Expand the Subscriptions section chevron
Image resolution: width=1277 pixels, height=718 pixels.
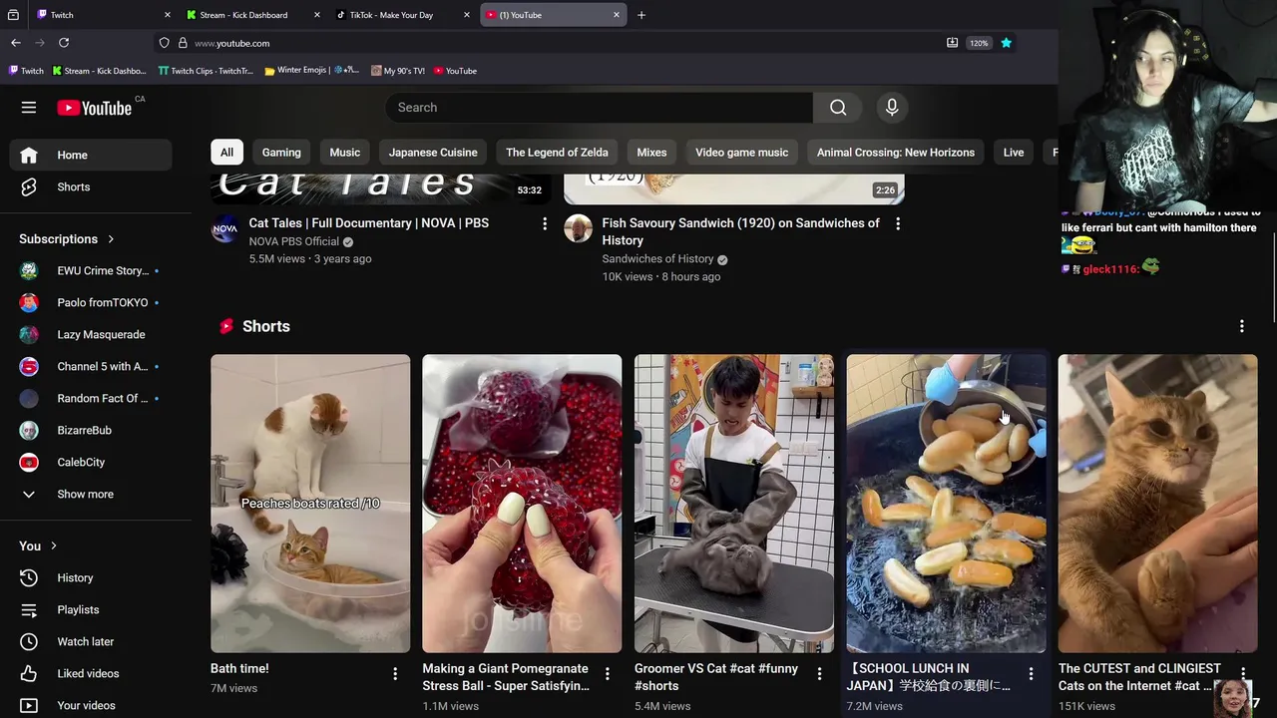(111, 239)
